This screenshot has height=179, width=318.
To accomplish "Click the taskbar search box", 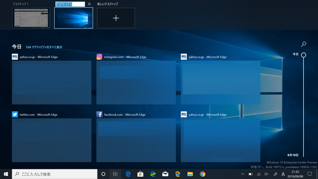I will 55,174.
